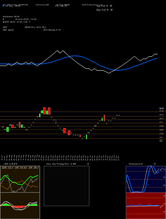The height and width of the screenshot is (219, 166).
Task: Click the MACD histogram chart
Action: [x=20, y=206]
